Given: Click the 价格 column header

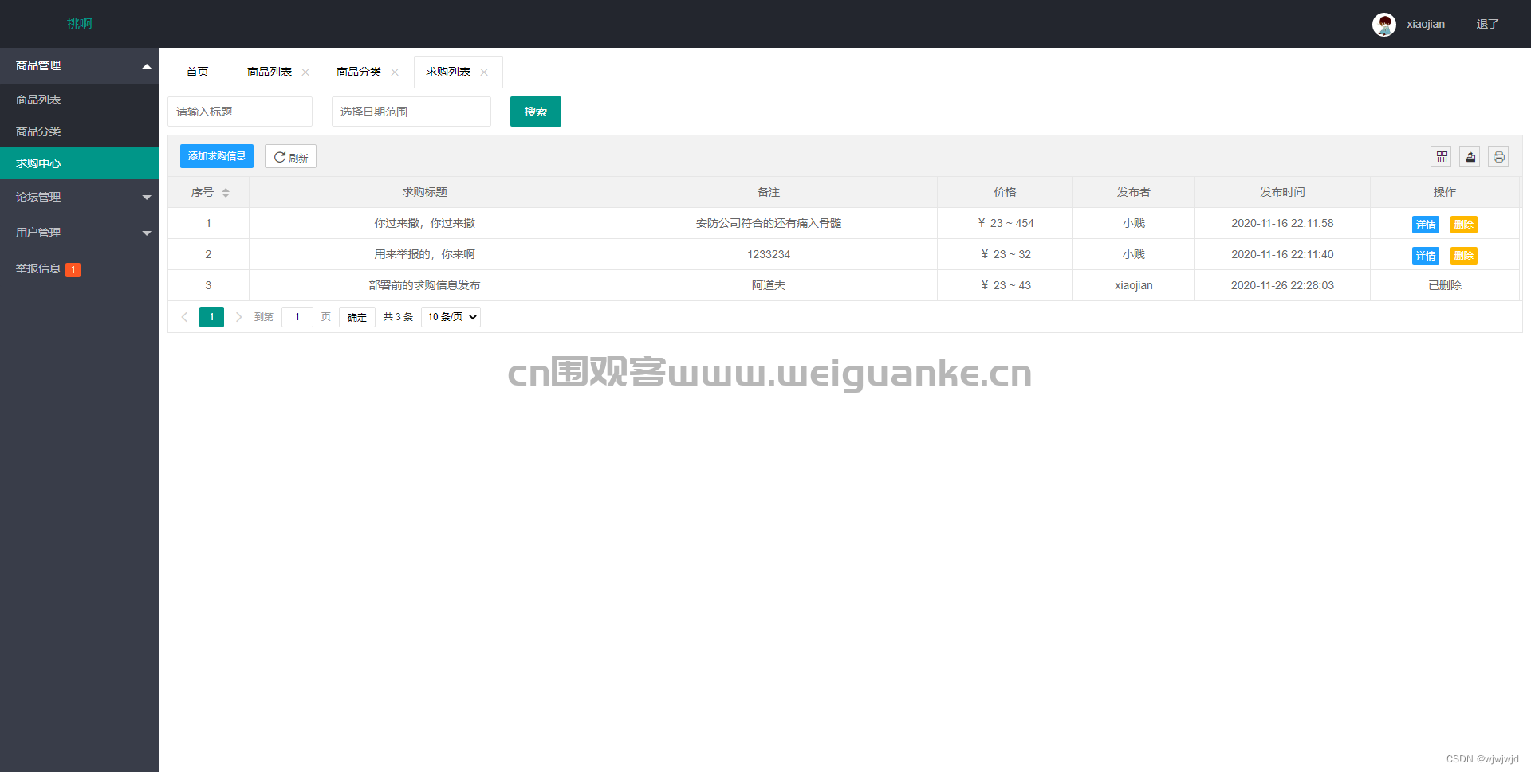Looking at the screenshot, I should pos(1005,192).
